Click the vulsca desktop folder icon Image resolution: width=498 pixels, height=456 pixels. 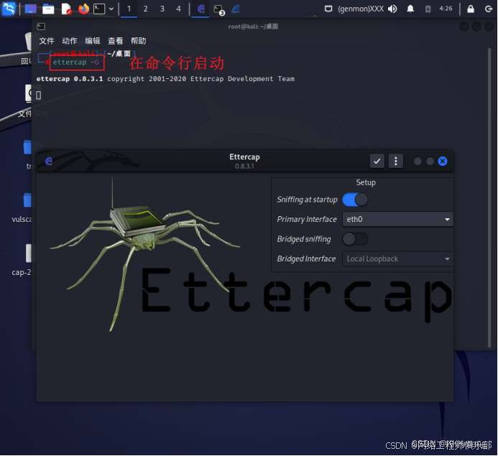[x=27, y=200]
